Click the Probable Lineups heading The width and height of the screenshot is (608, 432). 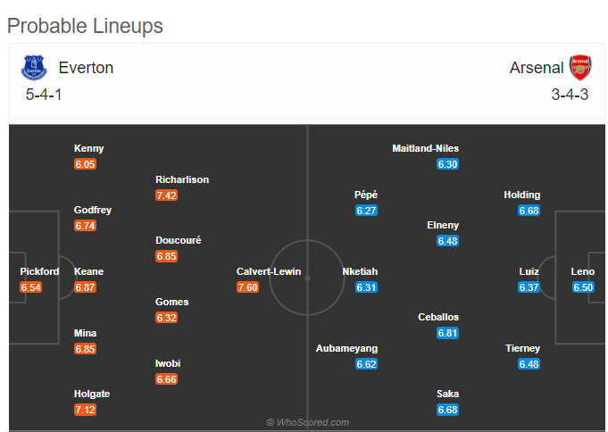click(x=85, y=26)
